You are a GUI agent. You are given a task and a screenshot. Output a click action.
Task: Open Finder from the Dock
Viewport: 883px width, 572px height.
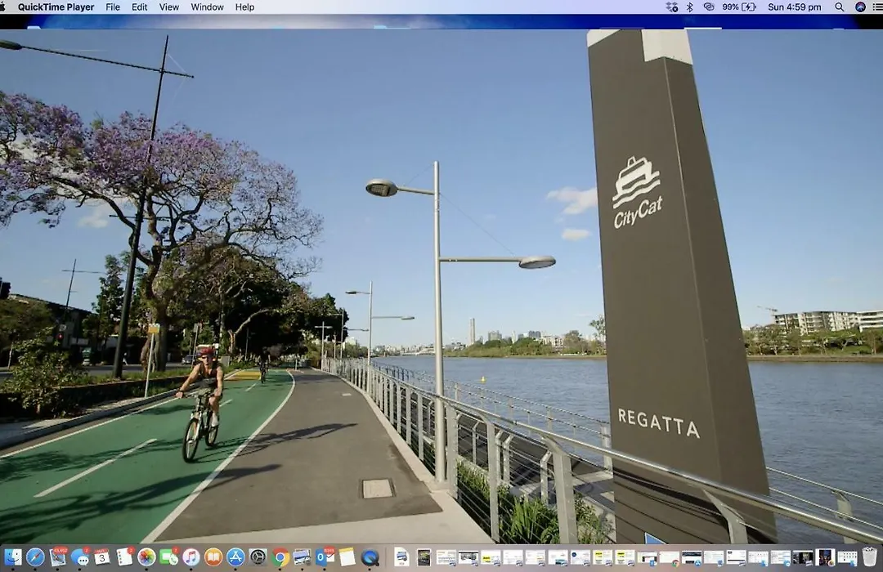(13, 557)
